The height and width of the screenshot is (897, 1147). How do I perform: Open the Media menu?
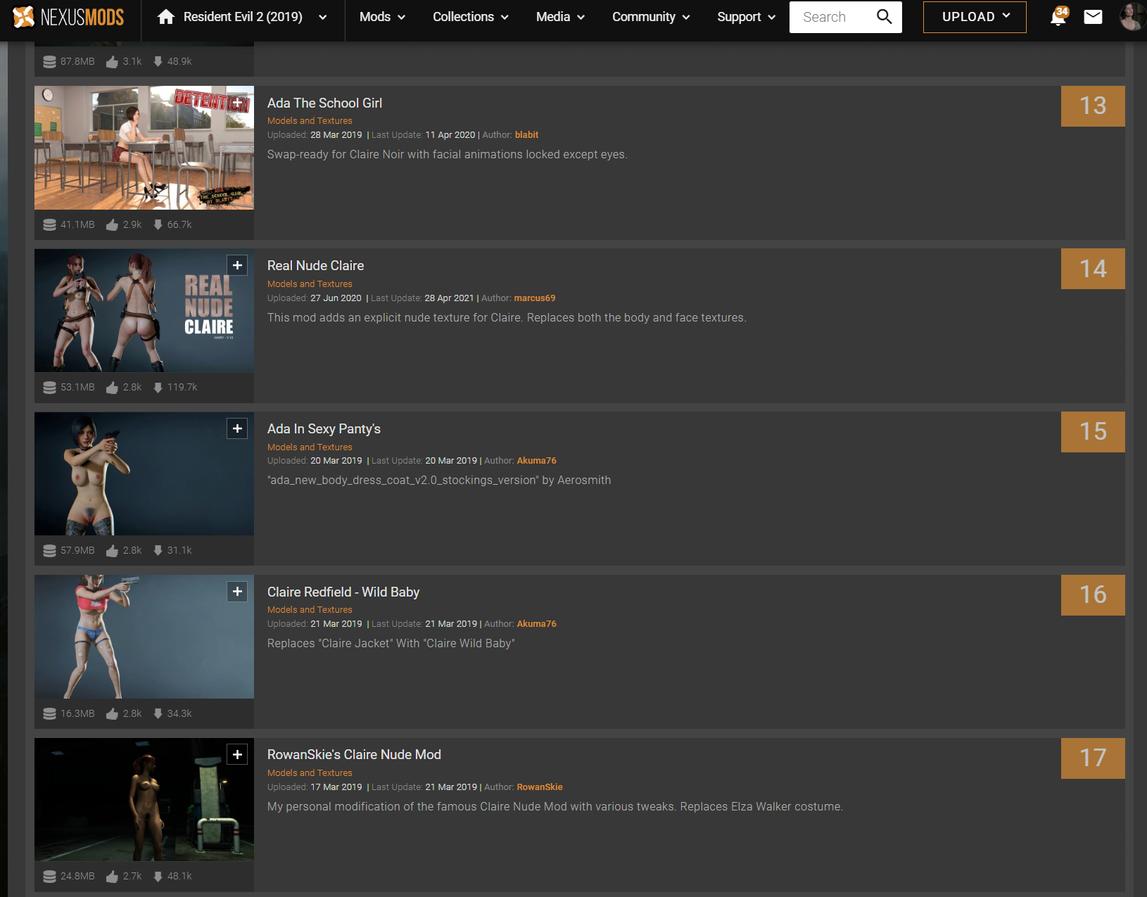560,17
